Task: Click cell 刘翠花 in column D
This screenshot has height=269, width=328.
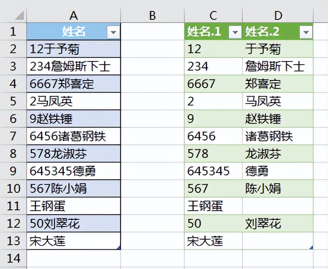Action: [278, 223]
